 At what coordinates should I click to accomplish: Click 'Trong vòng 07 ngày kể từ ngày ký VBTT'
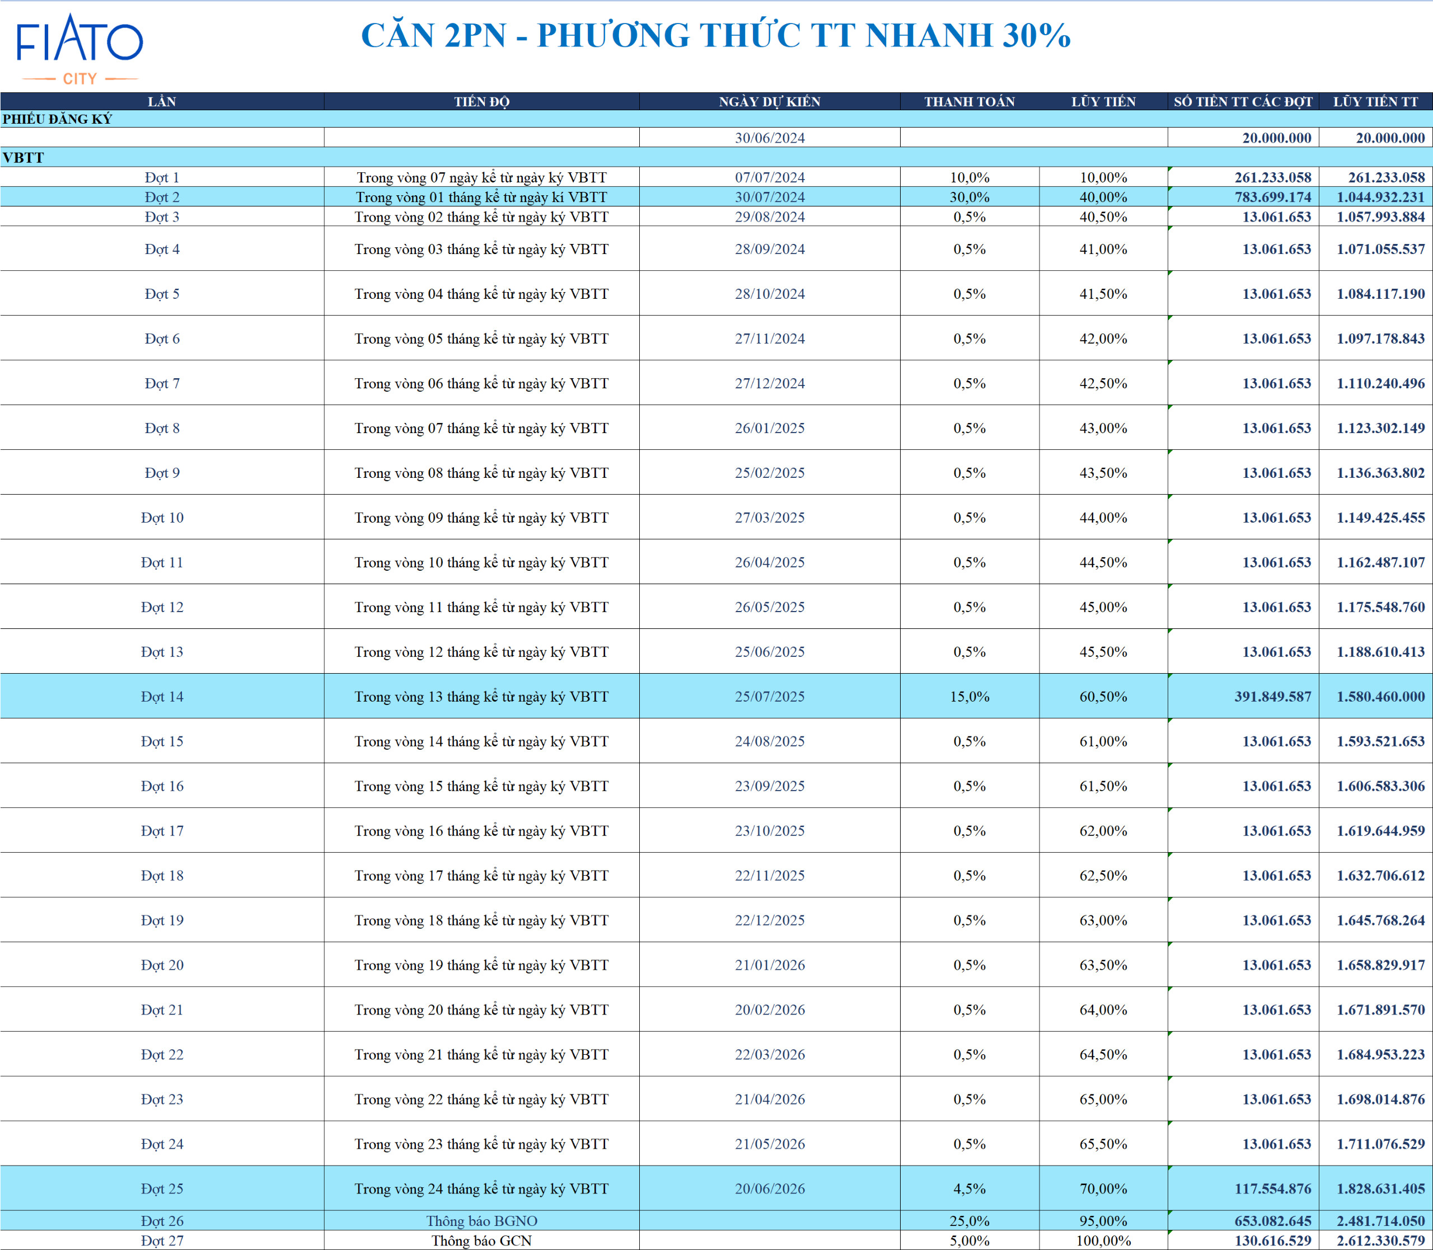pos(481,177)
